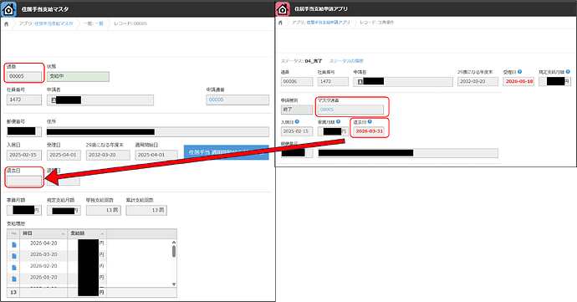Click 社員番号 field 1473 in master window
This screenshot has height=302, width=577.
coord(24,100)
